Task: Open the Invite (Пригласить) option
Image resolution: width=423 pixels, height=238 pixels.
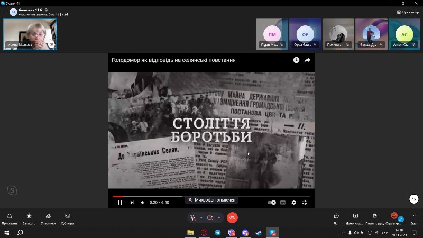Action: [10, 219]
